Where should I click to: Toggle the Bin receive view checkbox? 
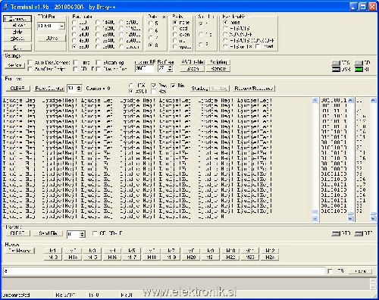click(173, 86)
